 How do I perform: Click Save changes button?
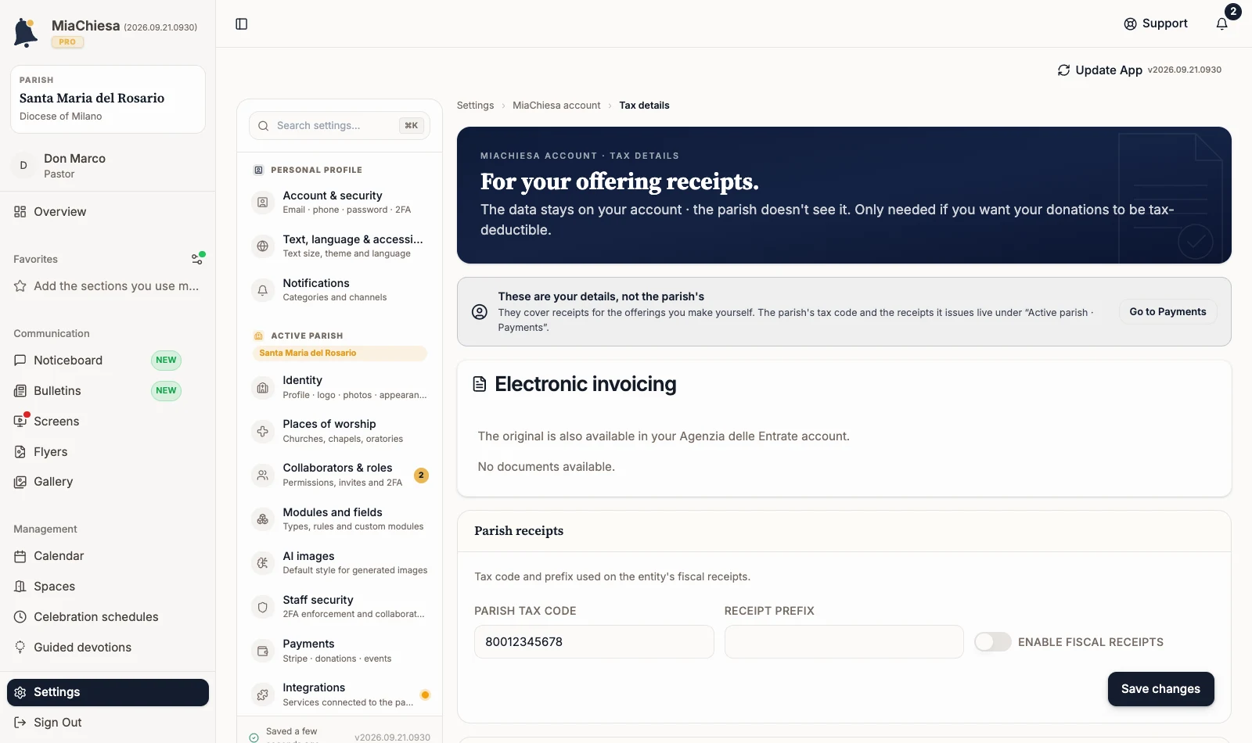click(1160, 689)
